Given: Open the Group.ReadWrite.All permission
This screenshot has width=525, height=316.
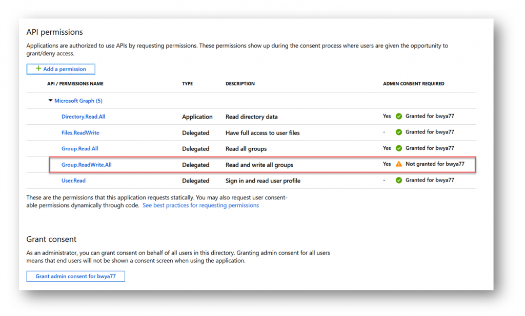Looking at the screenshot, I should (x=86, y=165).
